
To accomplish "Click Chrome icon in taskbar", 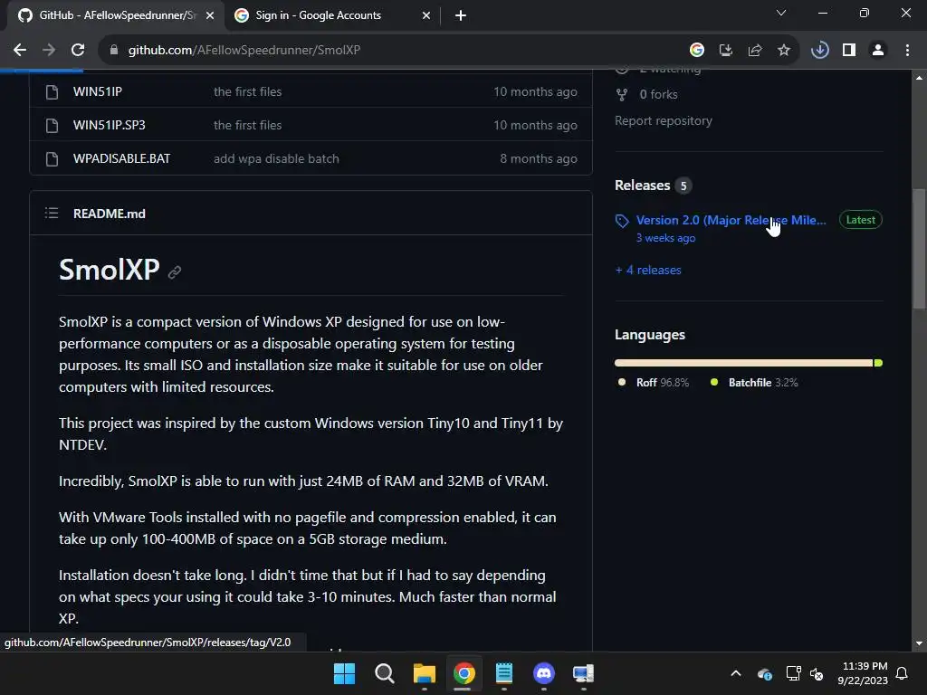I will pos(464,673).
